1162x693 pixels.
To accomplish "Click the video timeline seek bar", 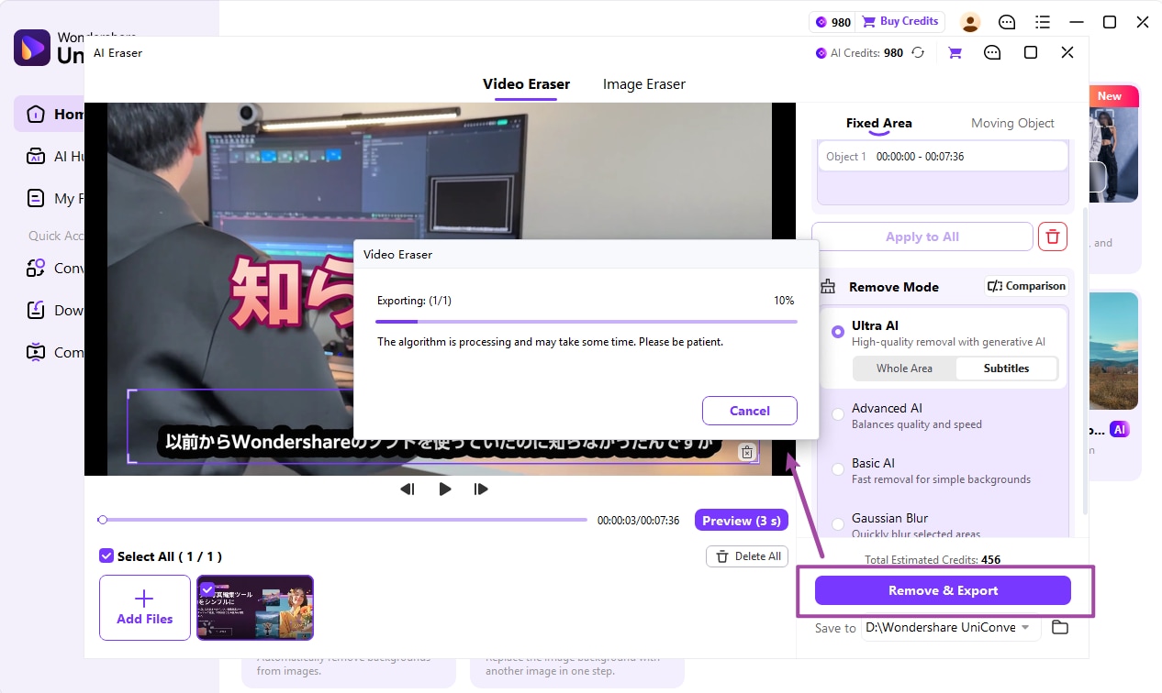I will 343,520.
